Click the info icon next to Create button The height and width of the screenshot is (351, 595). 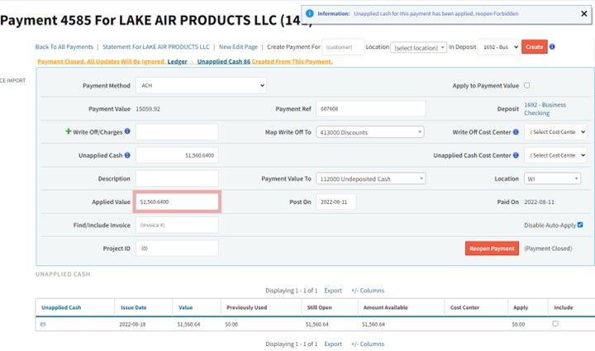pyautogui.click(x=551, y=47)
